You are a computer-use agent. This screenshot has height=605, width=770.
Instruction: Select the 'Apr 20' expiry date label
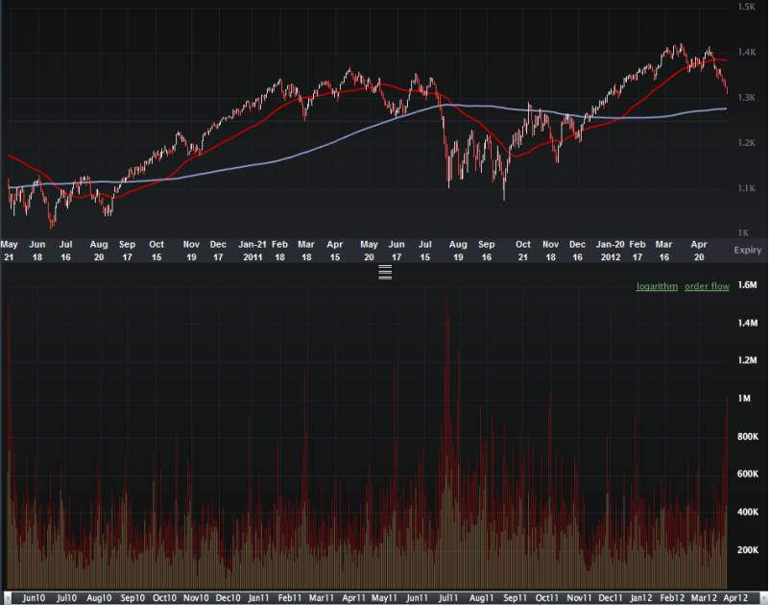tap(699, 251)
